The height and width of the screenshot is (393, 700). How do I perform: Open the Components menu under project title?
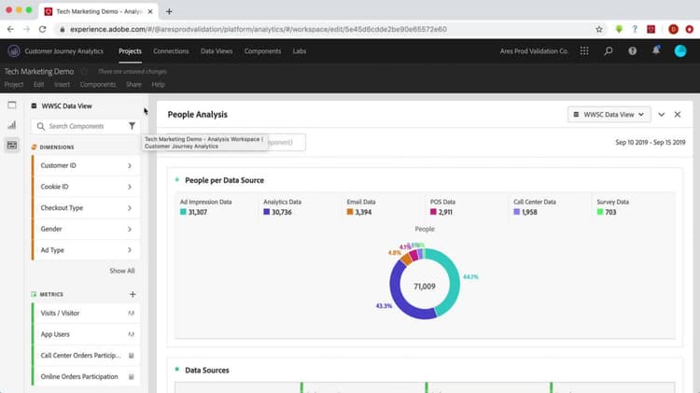(x=98, y=84)
